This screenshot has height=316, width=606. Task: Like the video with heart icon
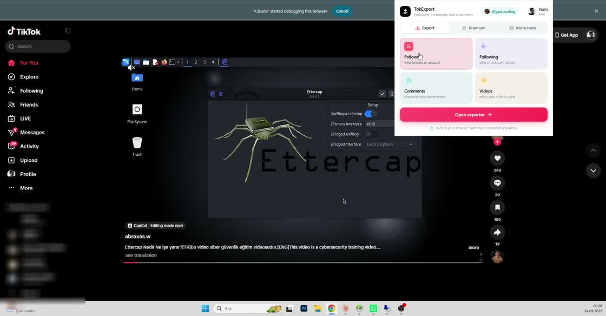(x=497, y=158)
